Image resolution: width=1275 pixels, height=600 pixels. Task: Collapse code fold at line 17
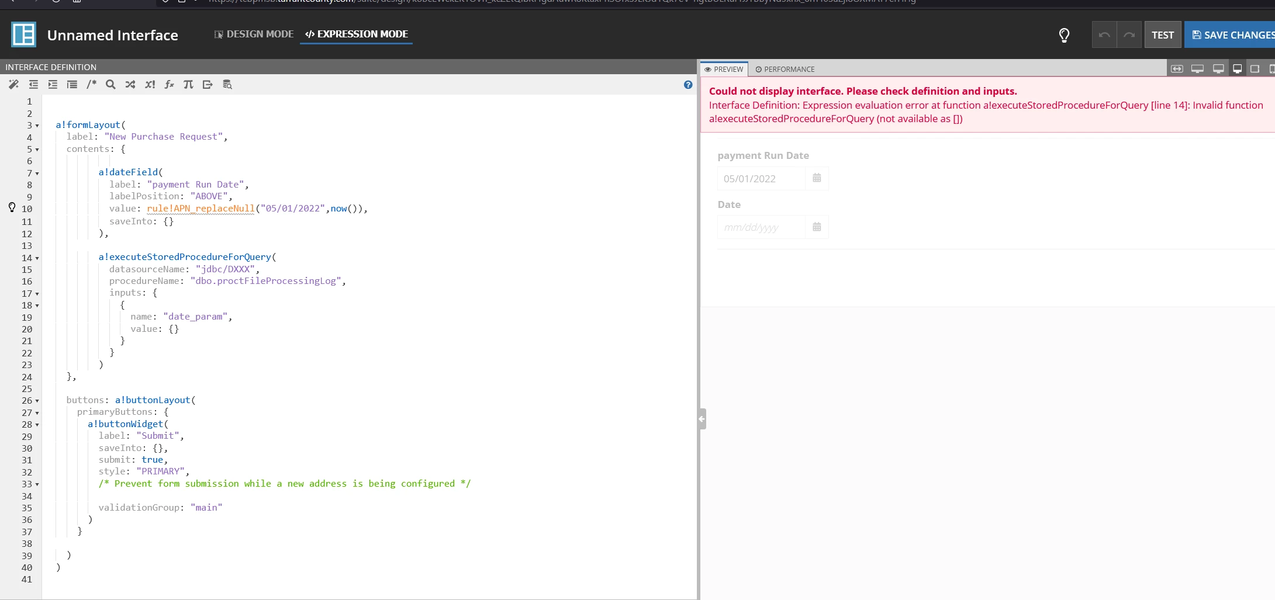click(x=37, y=294)
